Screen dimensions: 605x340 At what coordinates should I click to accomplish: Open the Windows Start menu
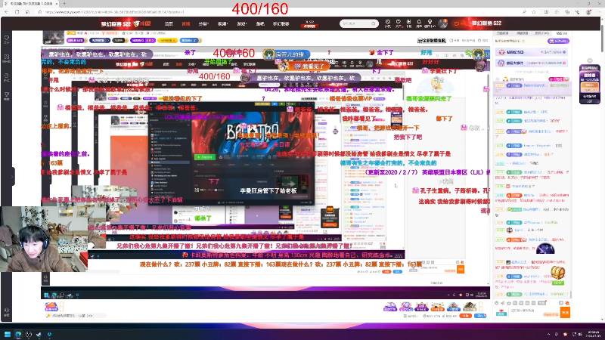pyautogui.click(x=8, y=334)
